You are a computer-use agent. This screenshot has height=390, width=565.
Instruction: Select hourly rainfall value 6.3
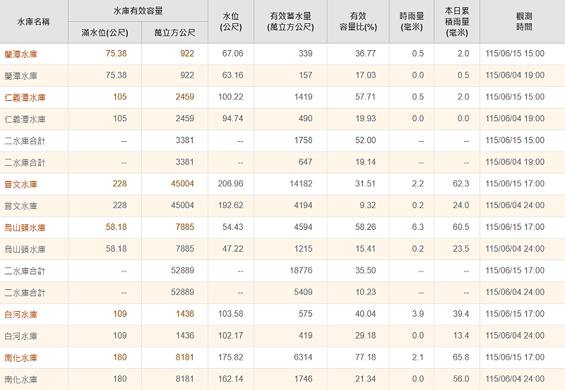click(x=418, y=227)
